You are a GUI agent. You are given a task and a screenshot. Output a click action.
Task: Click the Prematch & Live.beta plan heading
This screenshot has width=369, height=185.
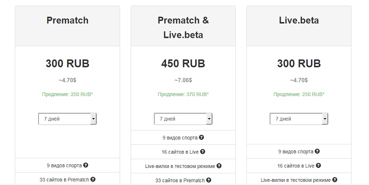click(183, 28)
